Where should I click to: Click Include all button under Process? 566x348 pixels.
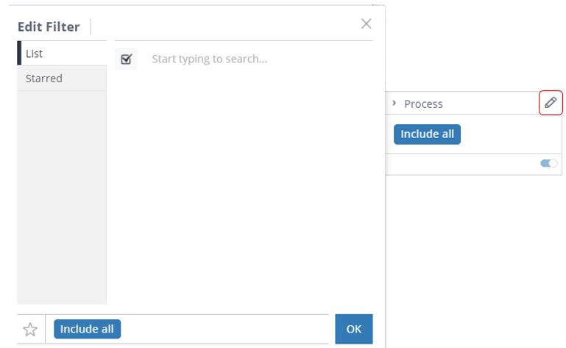tap(427, 134)
